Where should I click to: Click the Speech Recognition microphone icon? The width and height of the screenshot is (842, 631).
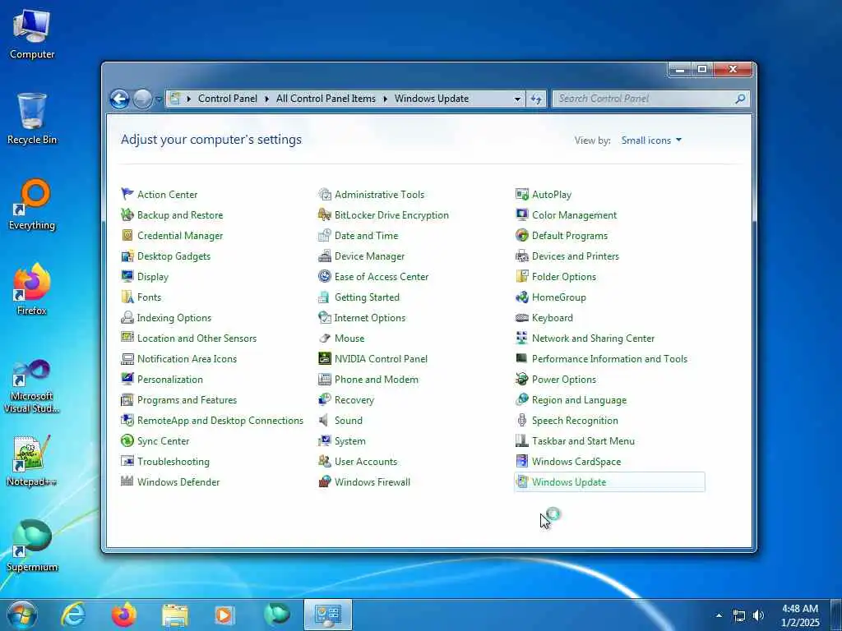click(522, 420)
